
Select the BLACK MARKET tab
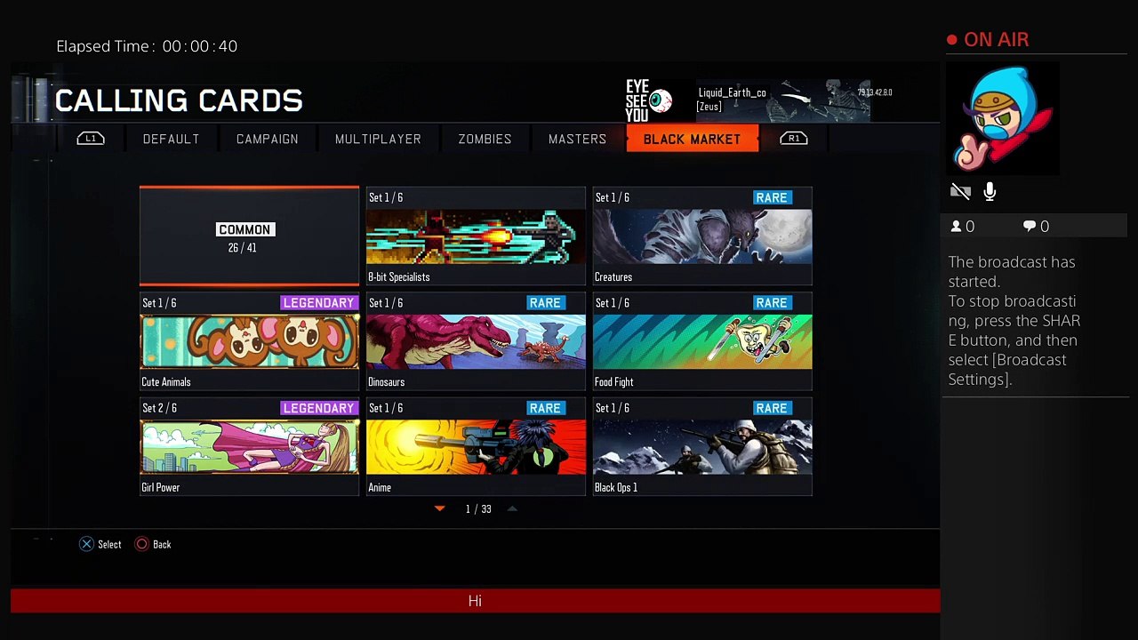[x=693, y=139]
